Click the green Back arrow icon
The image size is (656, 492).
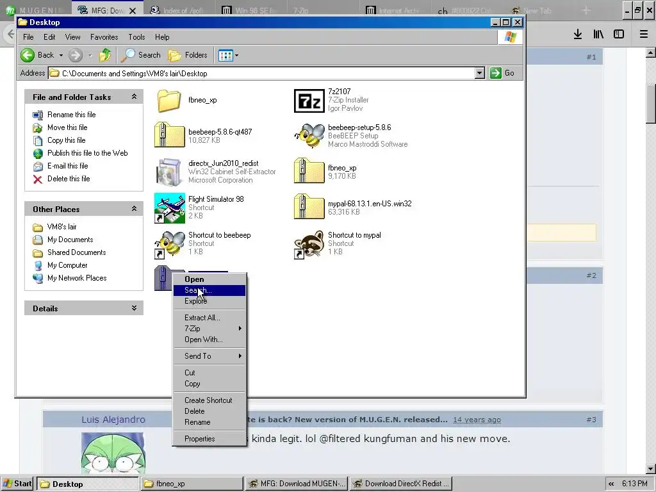click(28, 55)
